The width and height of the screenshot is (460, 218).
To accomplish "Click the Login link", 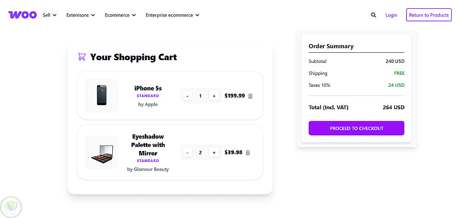I will tap(391, 15).
